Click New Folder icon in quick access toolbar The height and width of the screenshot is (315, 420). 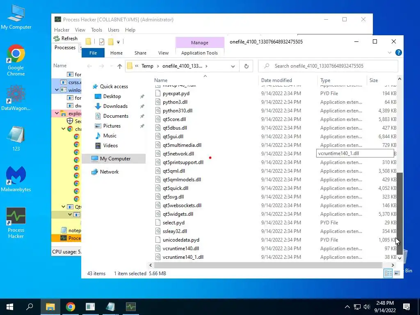111,41
